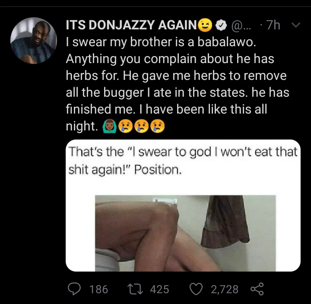Open the tweet options chevron dropdown
Image resolution: width=311 pixels, height=304 pixels.
coord(296,25)
